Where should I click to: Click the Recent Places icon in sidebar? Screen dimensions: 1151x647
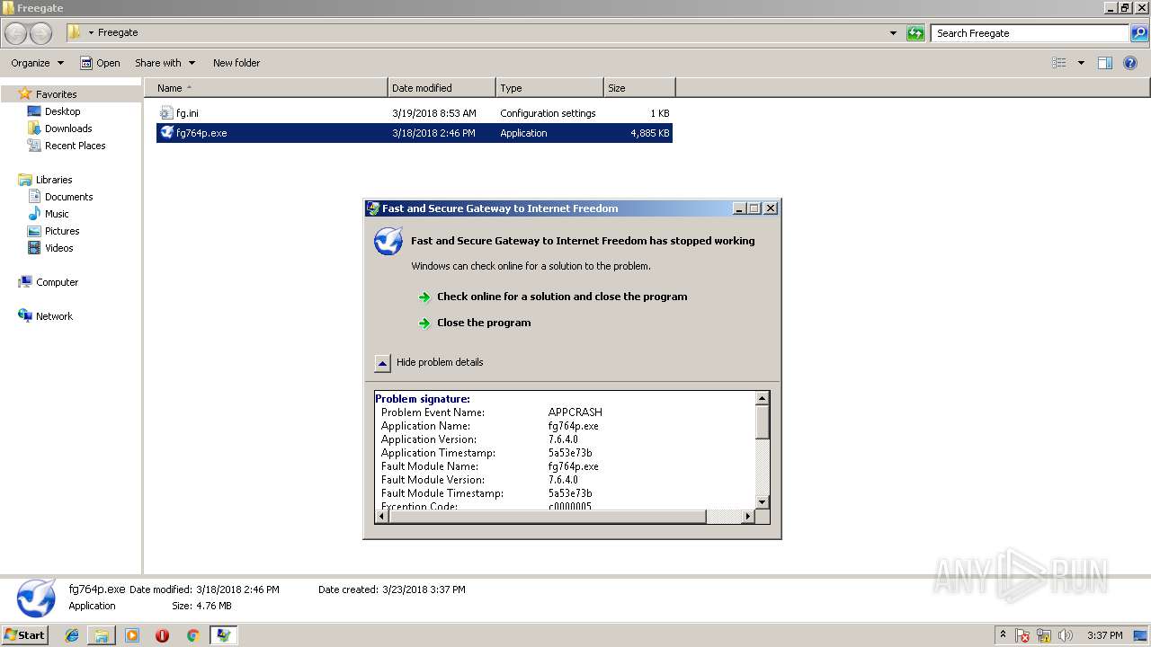point(34,146)
